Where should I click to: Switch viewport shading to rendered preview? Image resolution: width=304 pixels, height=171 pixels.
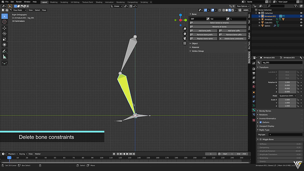click(233, 10)
